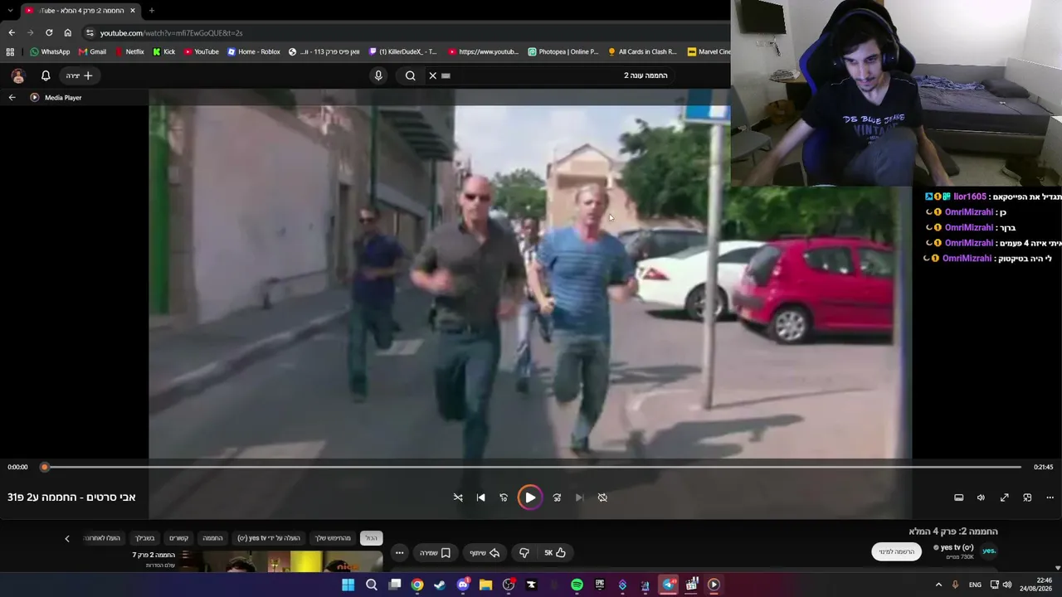Close the YouTube browser tab
The width and height of the screenshot is (1062, 597).
click(132, 11)
